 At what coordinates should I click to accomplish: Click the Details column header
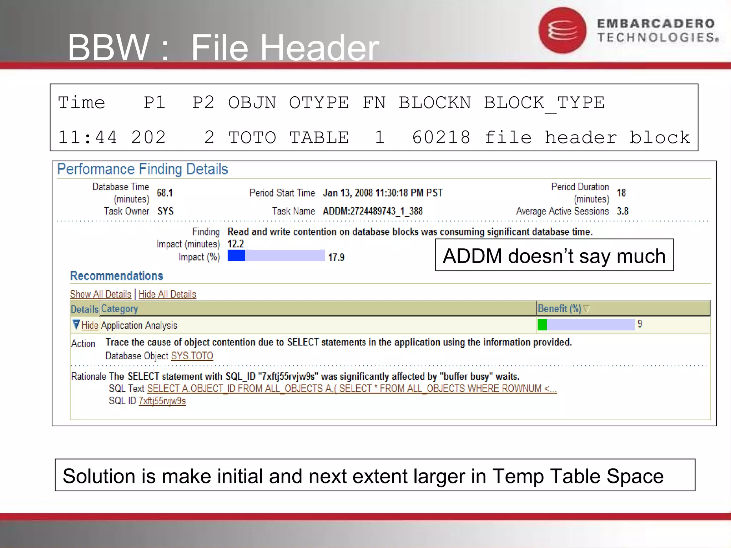pyautogui.click(x=84, y=309)
